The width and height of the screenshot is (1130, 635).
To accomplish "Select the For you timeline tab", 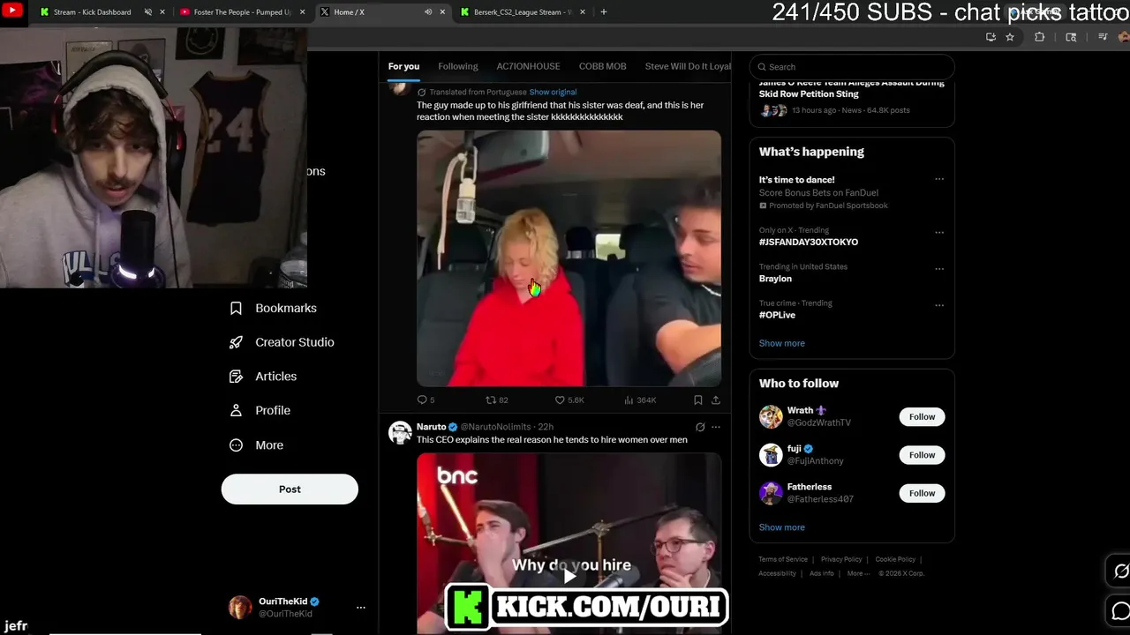I will pyautogui.click(x=403, y=66).
